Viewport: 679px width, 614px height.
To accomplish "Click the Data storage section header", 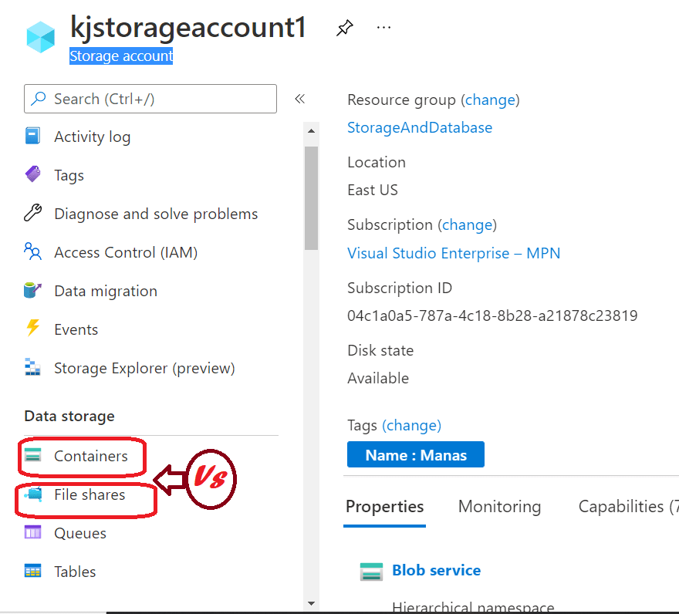I will tap(69, 416).
